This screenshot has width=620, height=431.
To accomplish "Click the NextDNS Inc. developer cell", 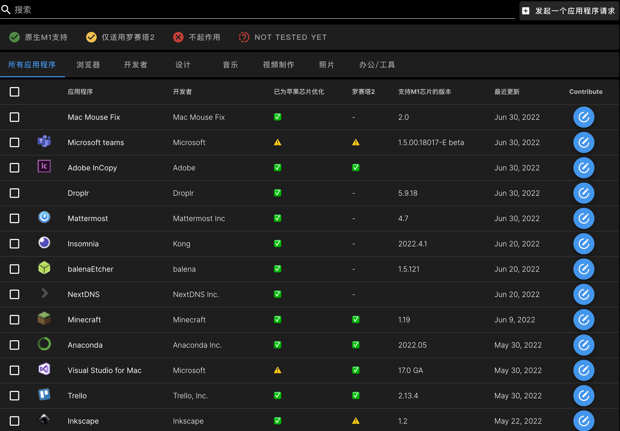I will [x=196, y=294].
